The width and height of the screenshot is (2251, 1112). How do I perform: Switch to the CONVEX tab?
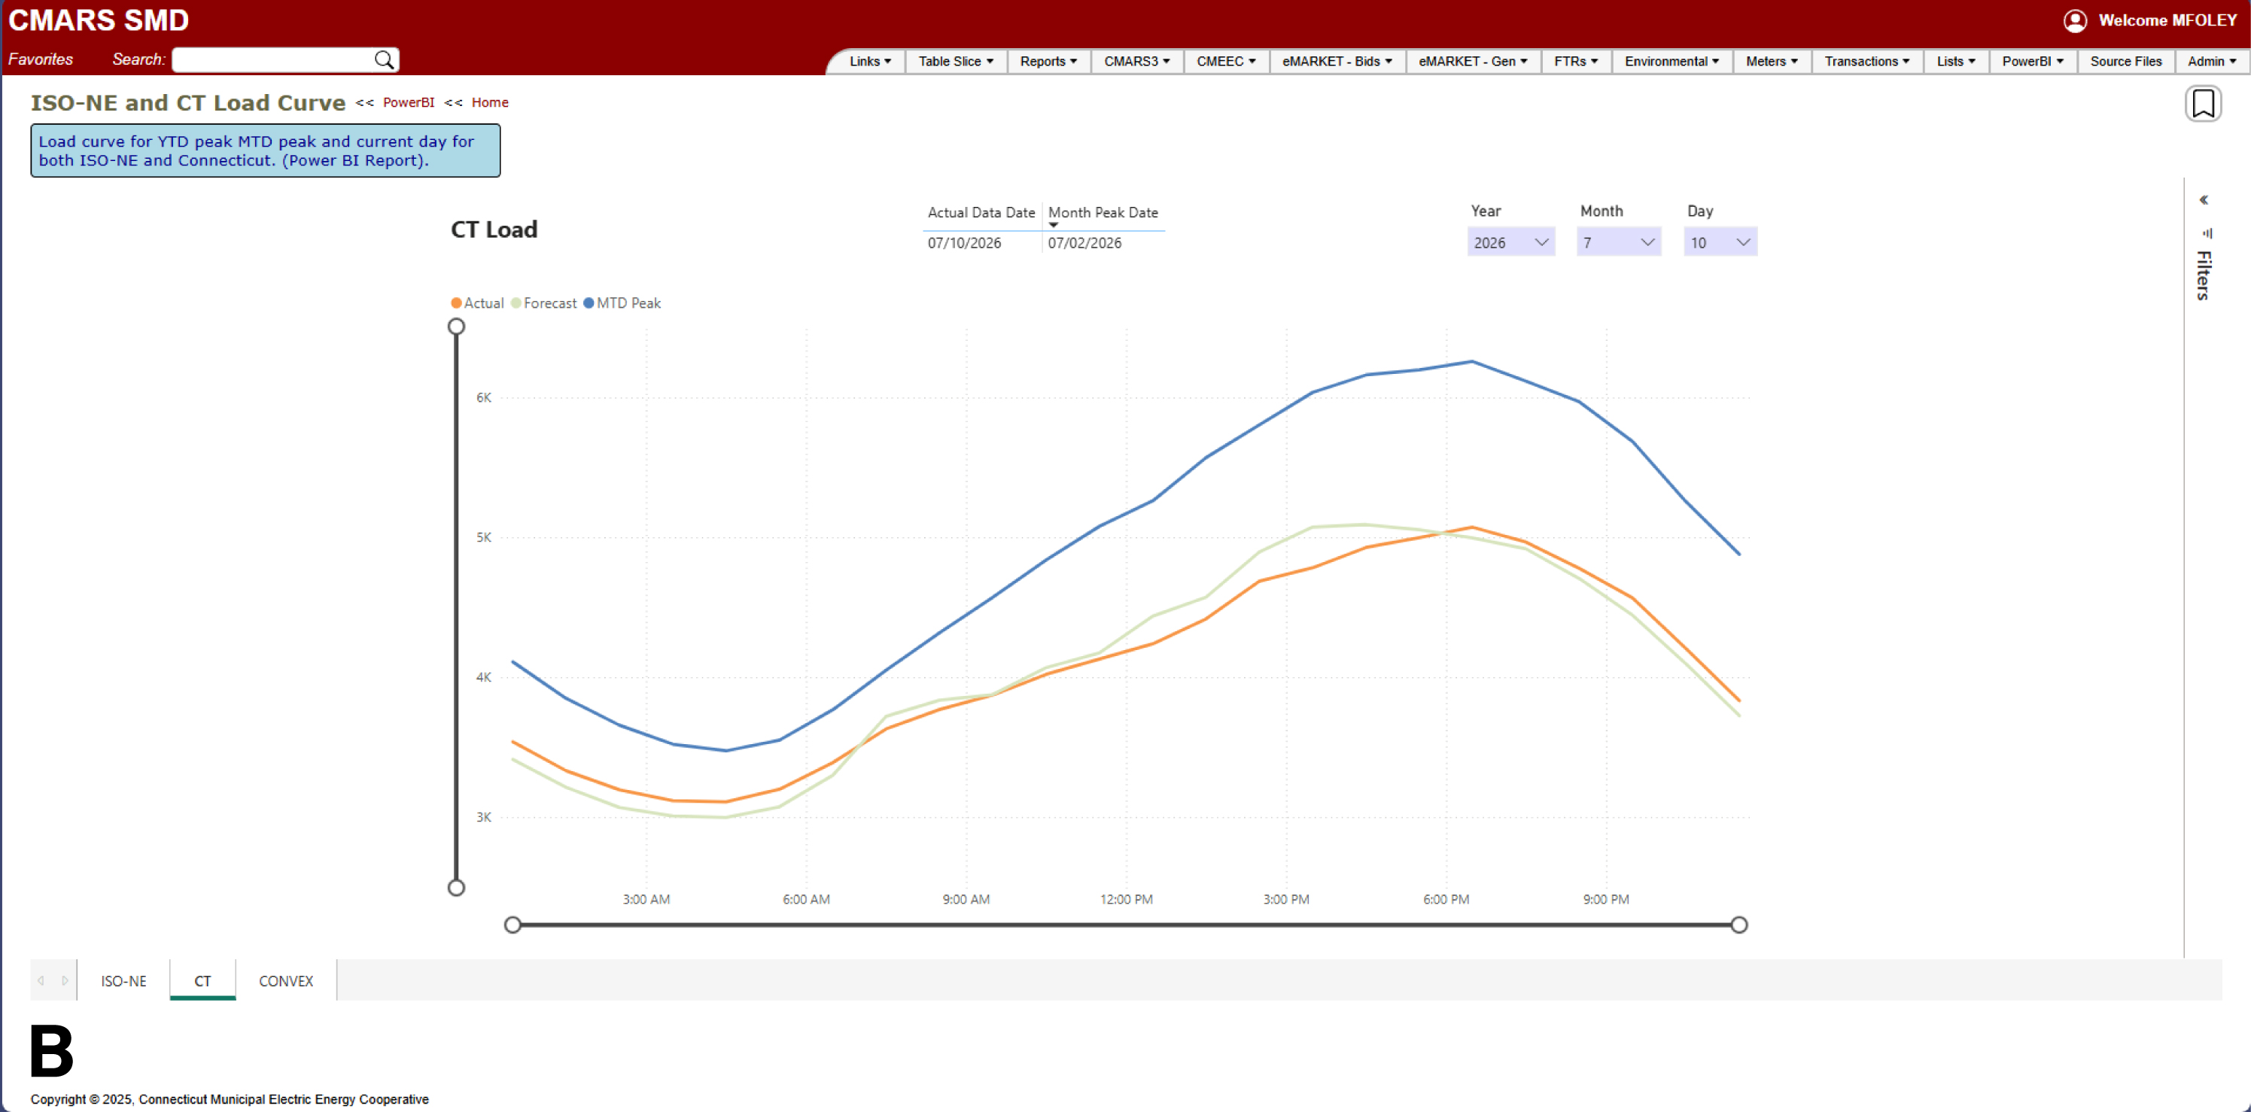[286, 981]
